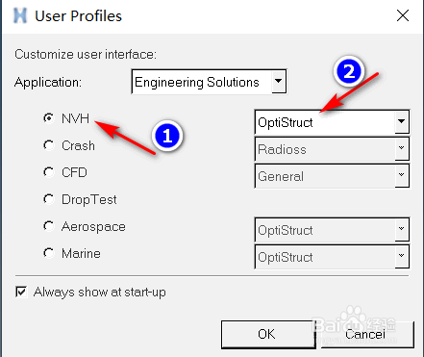Expand the NVH OptiStruct solver dropdown
This screenshot has height=357, width=424.
pos(402,122)
